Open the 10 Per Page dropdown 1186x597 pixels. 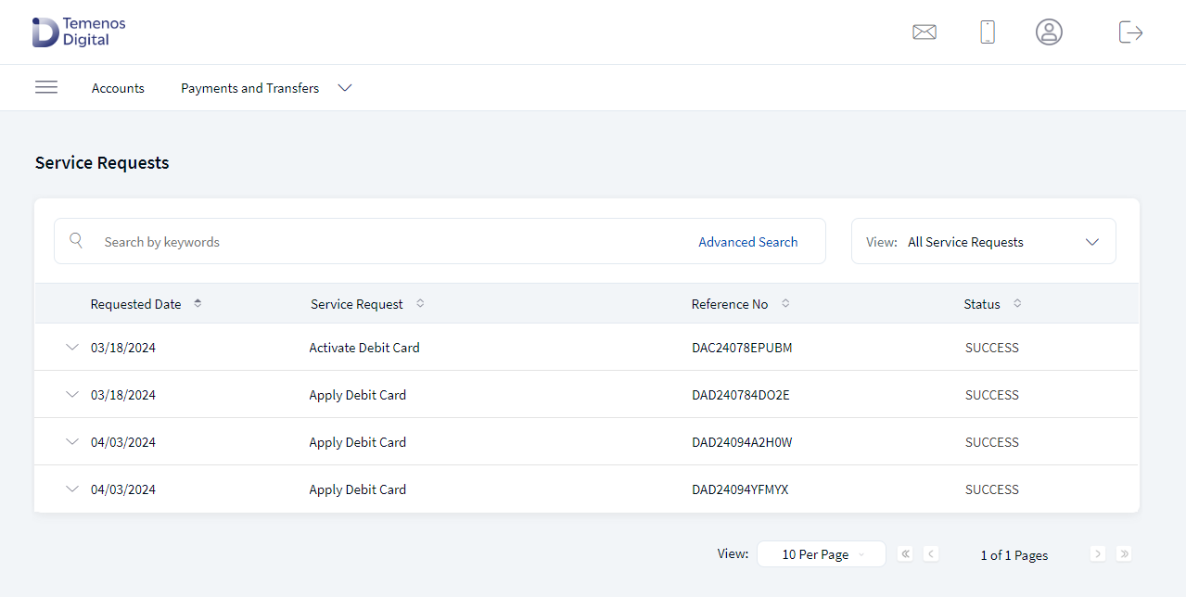(x=822, y=554)
